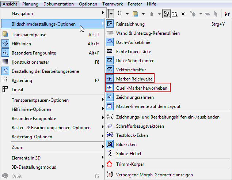
Task: Open the Fenster menu
Action: 135,4
